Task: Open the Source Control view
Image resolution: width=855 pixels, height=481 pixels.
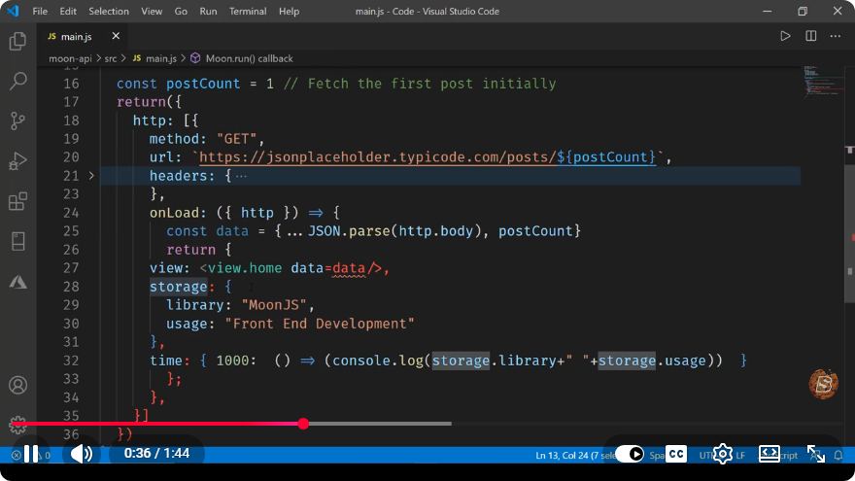Action: coord(17,121)
